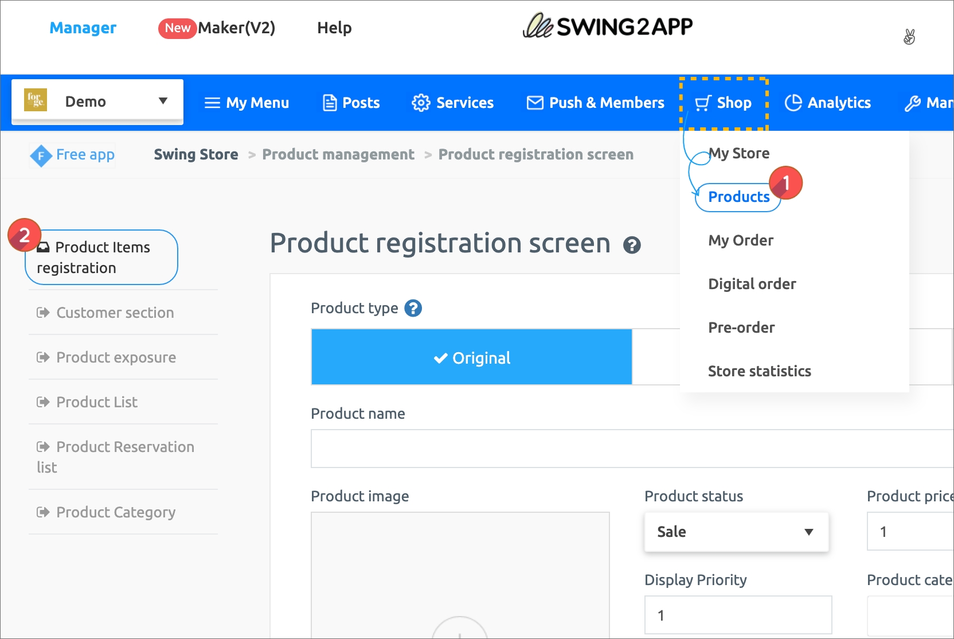Click the Display Priority input field
Viewport: 954px width, 639px height.
tap(738, 615)
